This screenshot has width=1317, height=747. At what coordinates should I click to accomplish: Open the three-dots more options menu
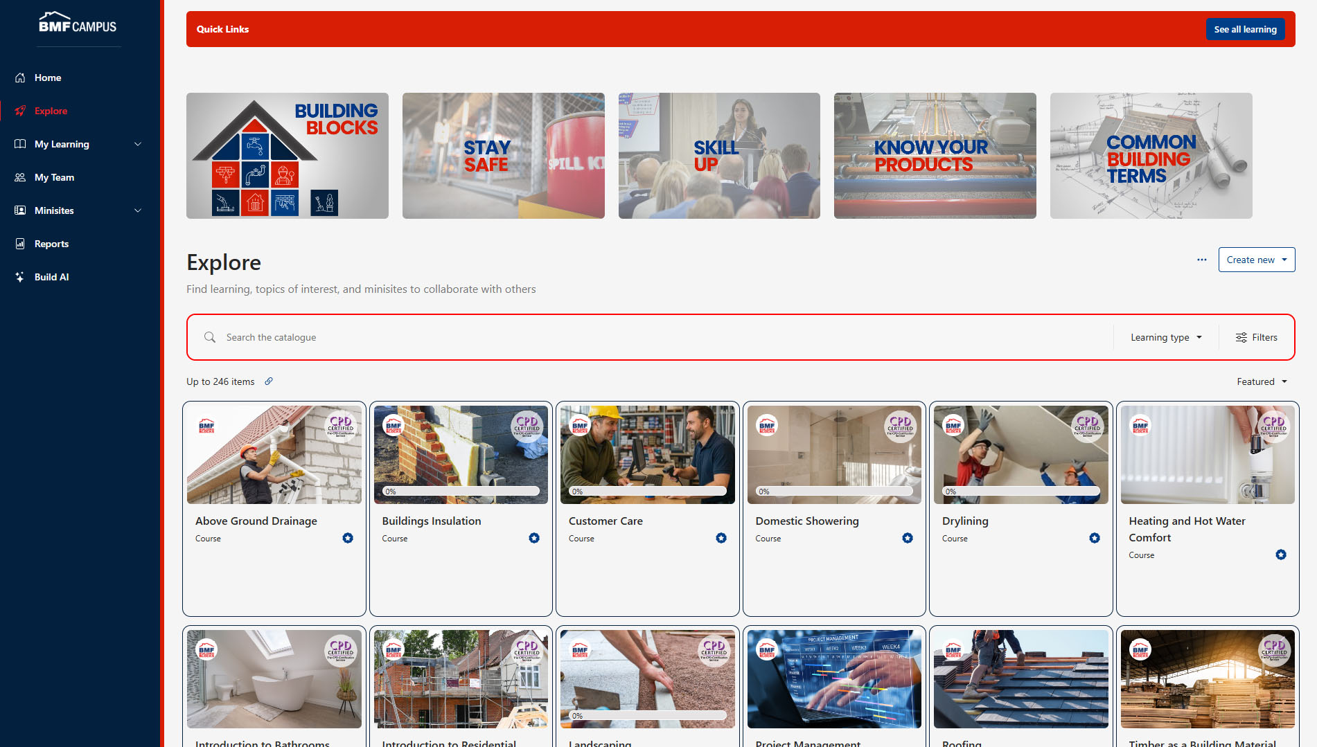pos(1202,260)
